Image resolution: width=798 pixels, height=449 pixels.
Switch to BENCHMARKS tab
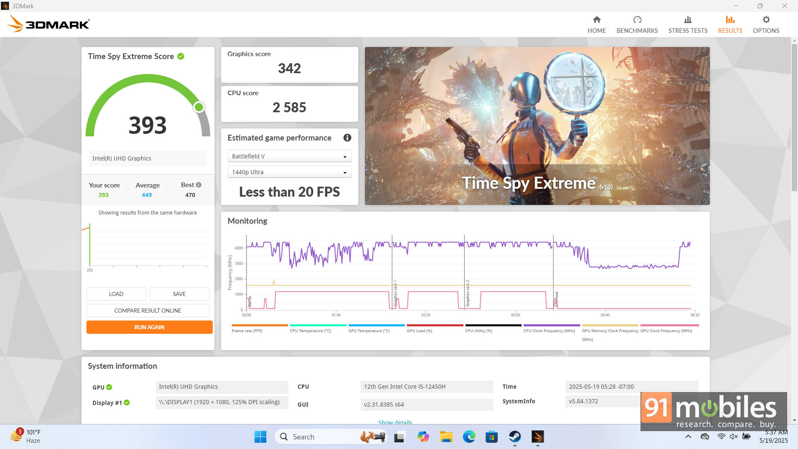[x=637, y=25]
